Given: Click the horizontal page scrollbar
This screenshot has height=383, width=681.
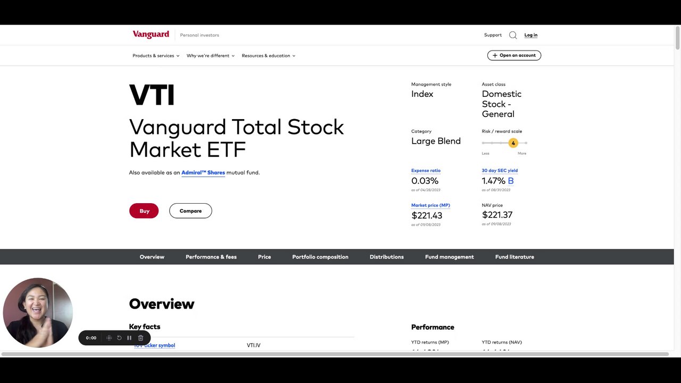Looking at the screenshot, I should pyautogui.click(x=335, y=354).
